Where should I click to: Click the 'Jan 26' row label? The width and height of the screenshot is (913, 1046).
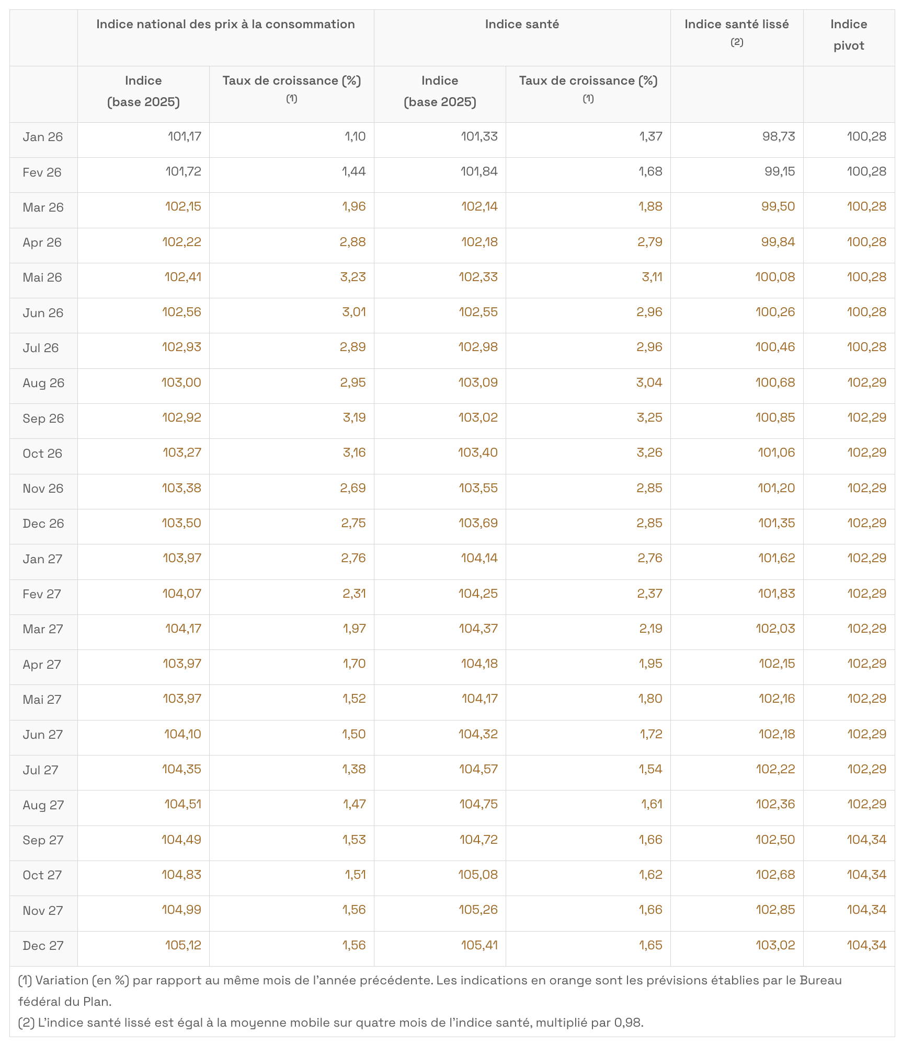pos(43,137)
